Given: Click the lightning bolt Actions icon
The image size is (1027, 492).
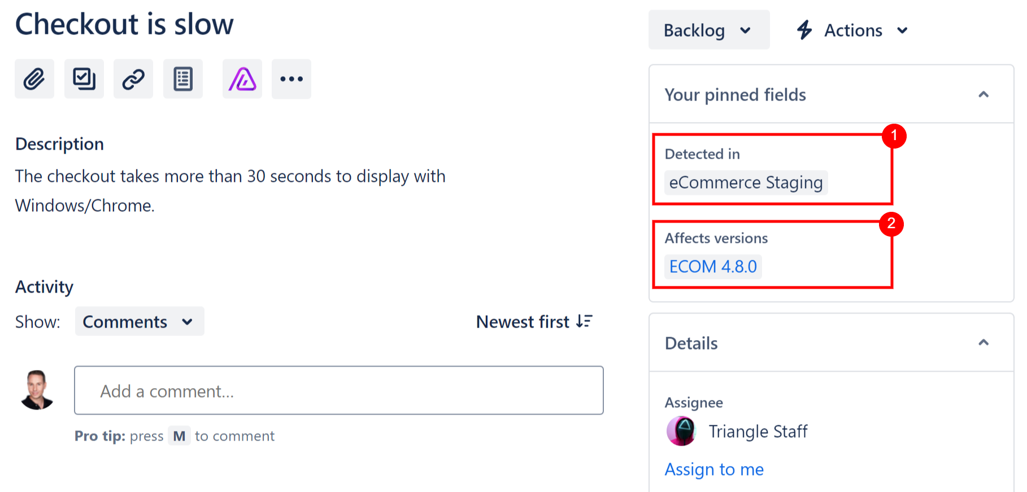Looking at the screenshot, I should pyautogui.click(x=804, y=30).
